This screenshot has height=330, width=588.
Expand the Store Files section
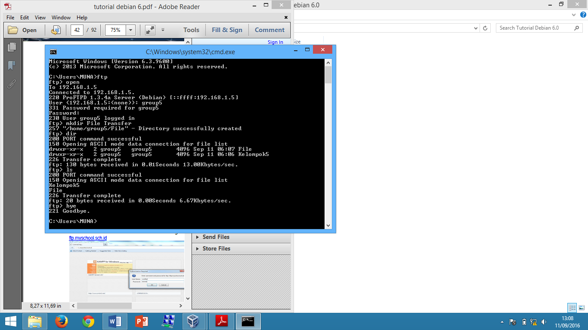241,248
